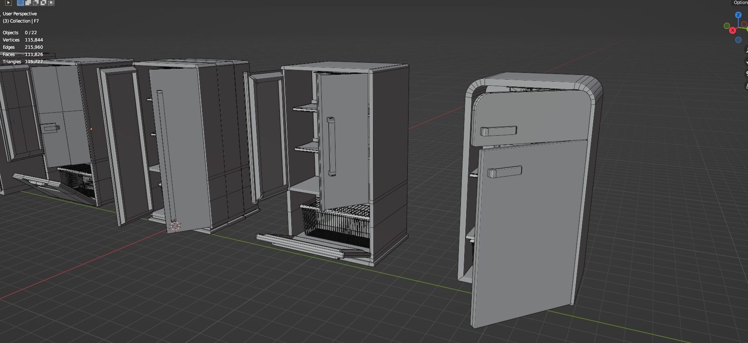Click the 3D cursor crosshair in the viewport
Image resolution: width=748 pixels, height=343 pixels.
coord(175,226)
